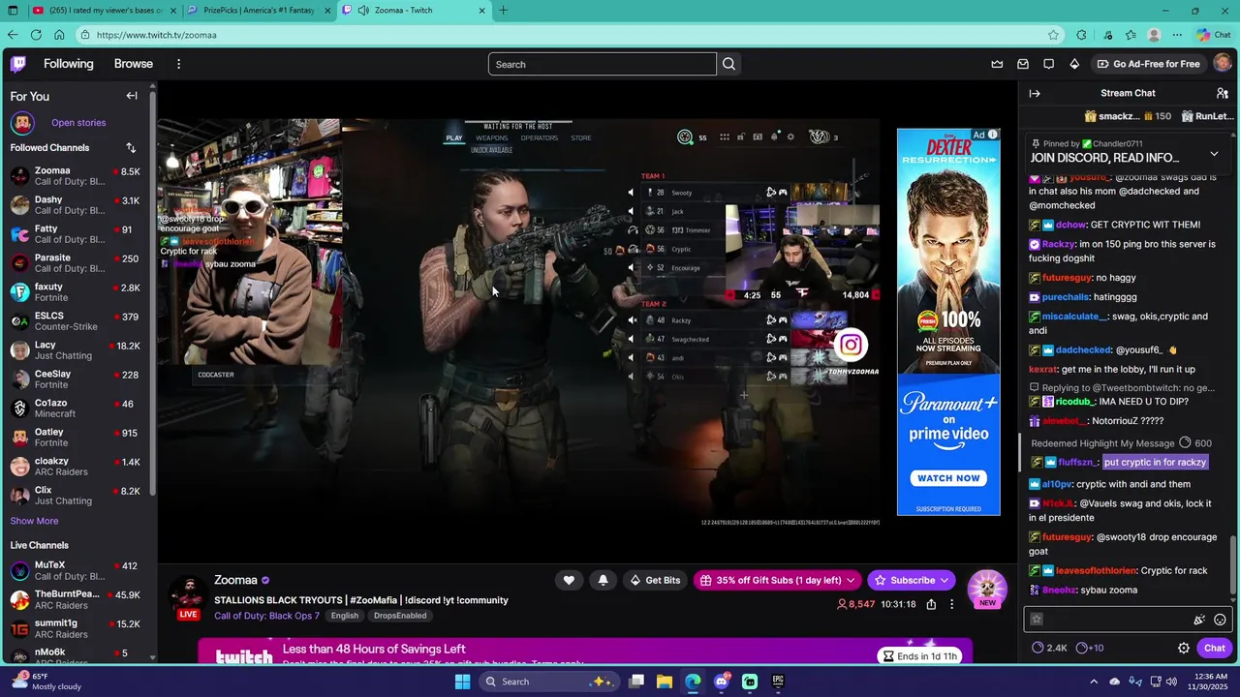Open the Get Bits diamond icon in header
Viewport: 1240px width, 697px height.
[1074, 64]
